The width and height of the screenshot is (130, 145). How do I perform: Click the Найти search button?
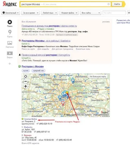[117, 4]
